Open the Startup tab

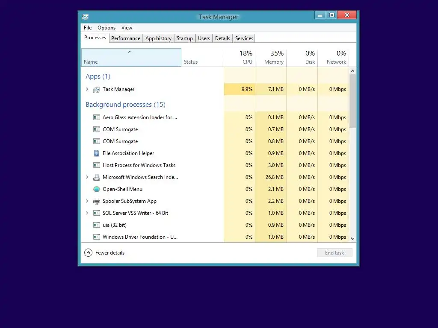coord(185,38)
